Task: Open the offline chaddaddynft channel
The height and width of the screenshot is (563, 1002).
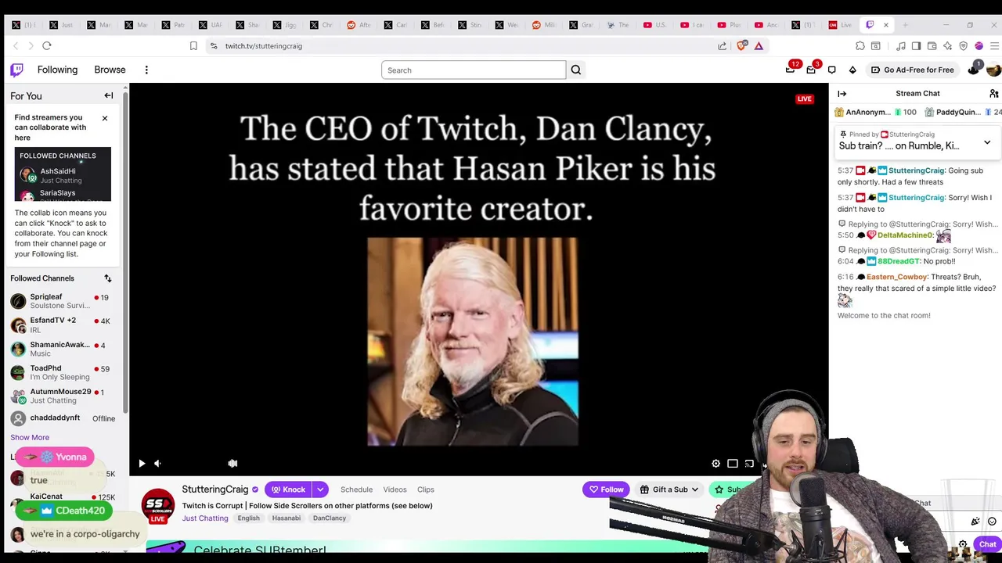Action: (64, 418)
